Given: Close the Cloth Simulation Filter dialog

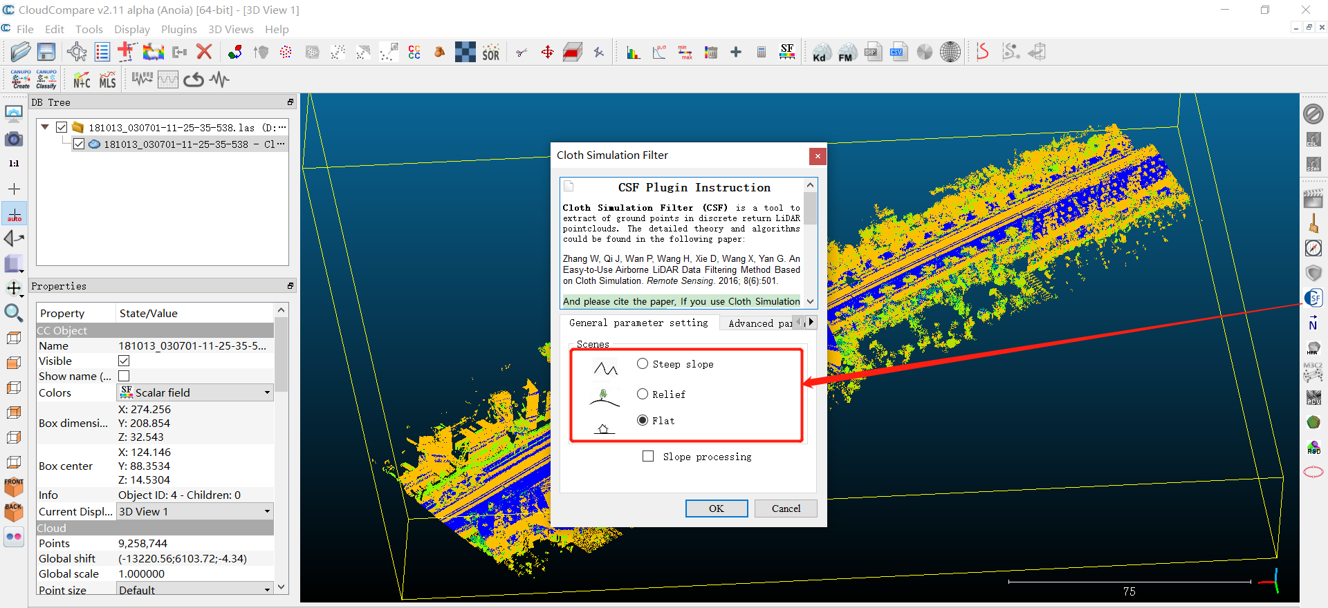Looking at the screenshot, I should pyautogui.click(x=818, y=156).
